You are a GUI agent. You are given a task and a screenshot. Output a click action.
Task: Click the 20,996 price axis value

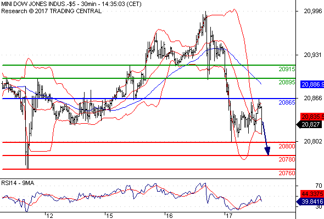click(313, 11)
